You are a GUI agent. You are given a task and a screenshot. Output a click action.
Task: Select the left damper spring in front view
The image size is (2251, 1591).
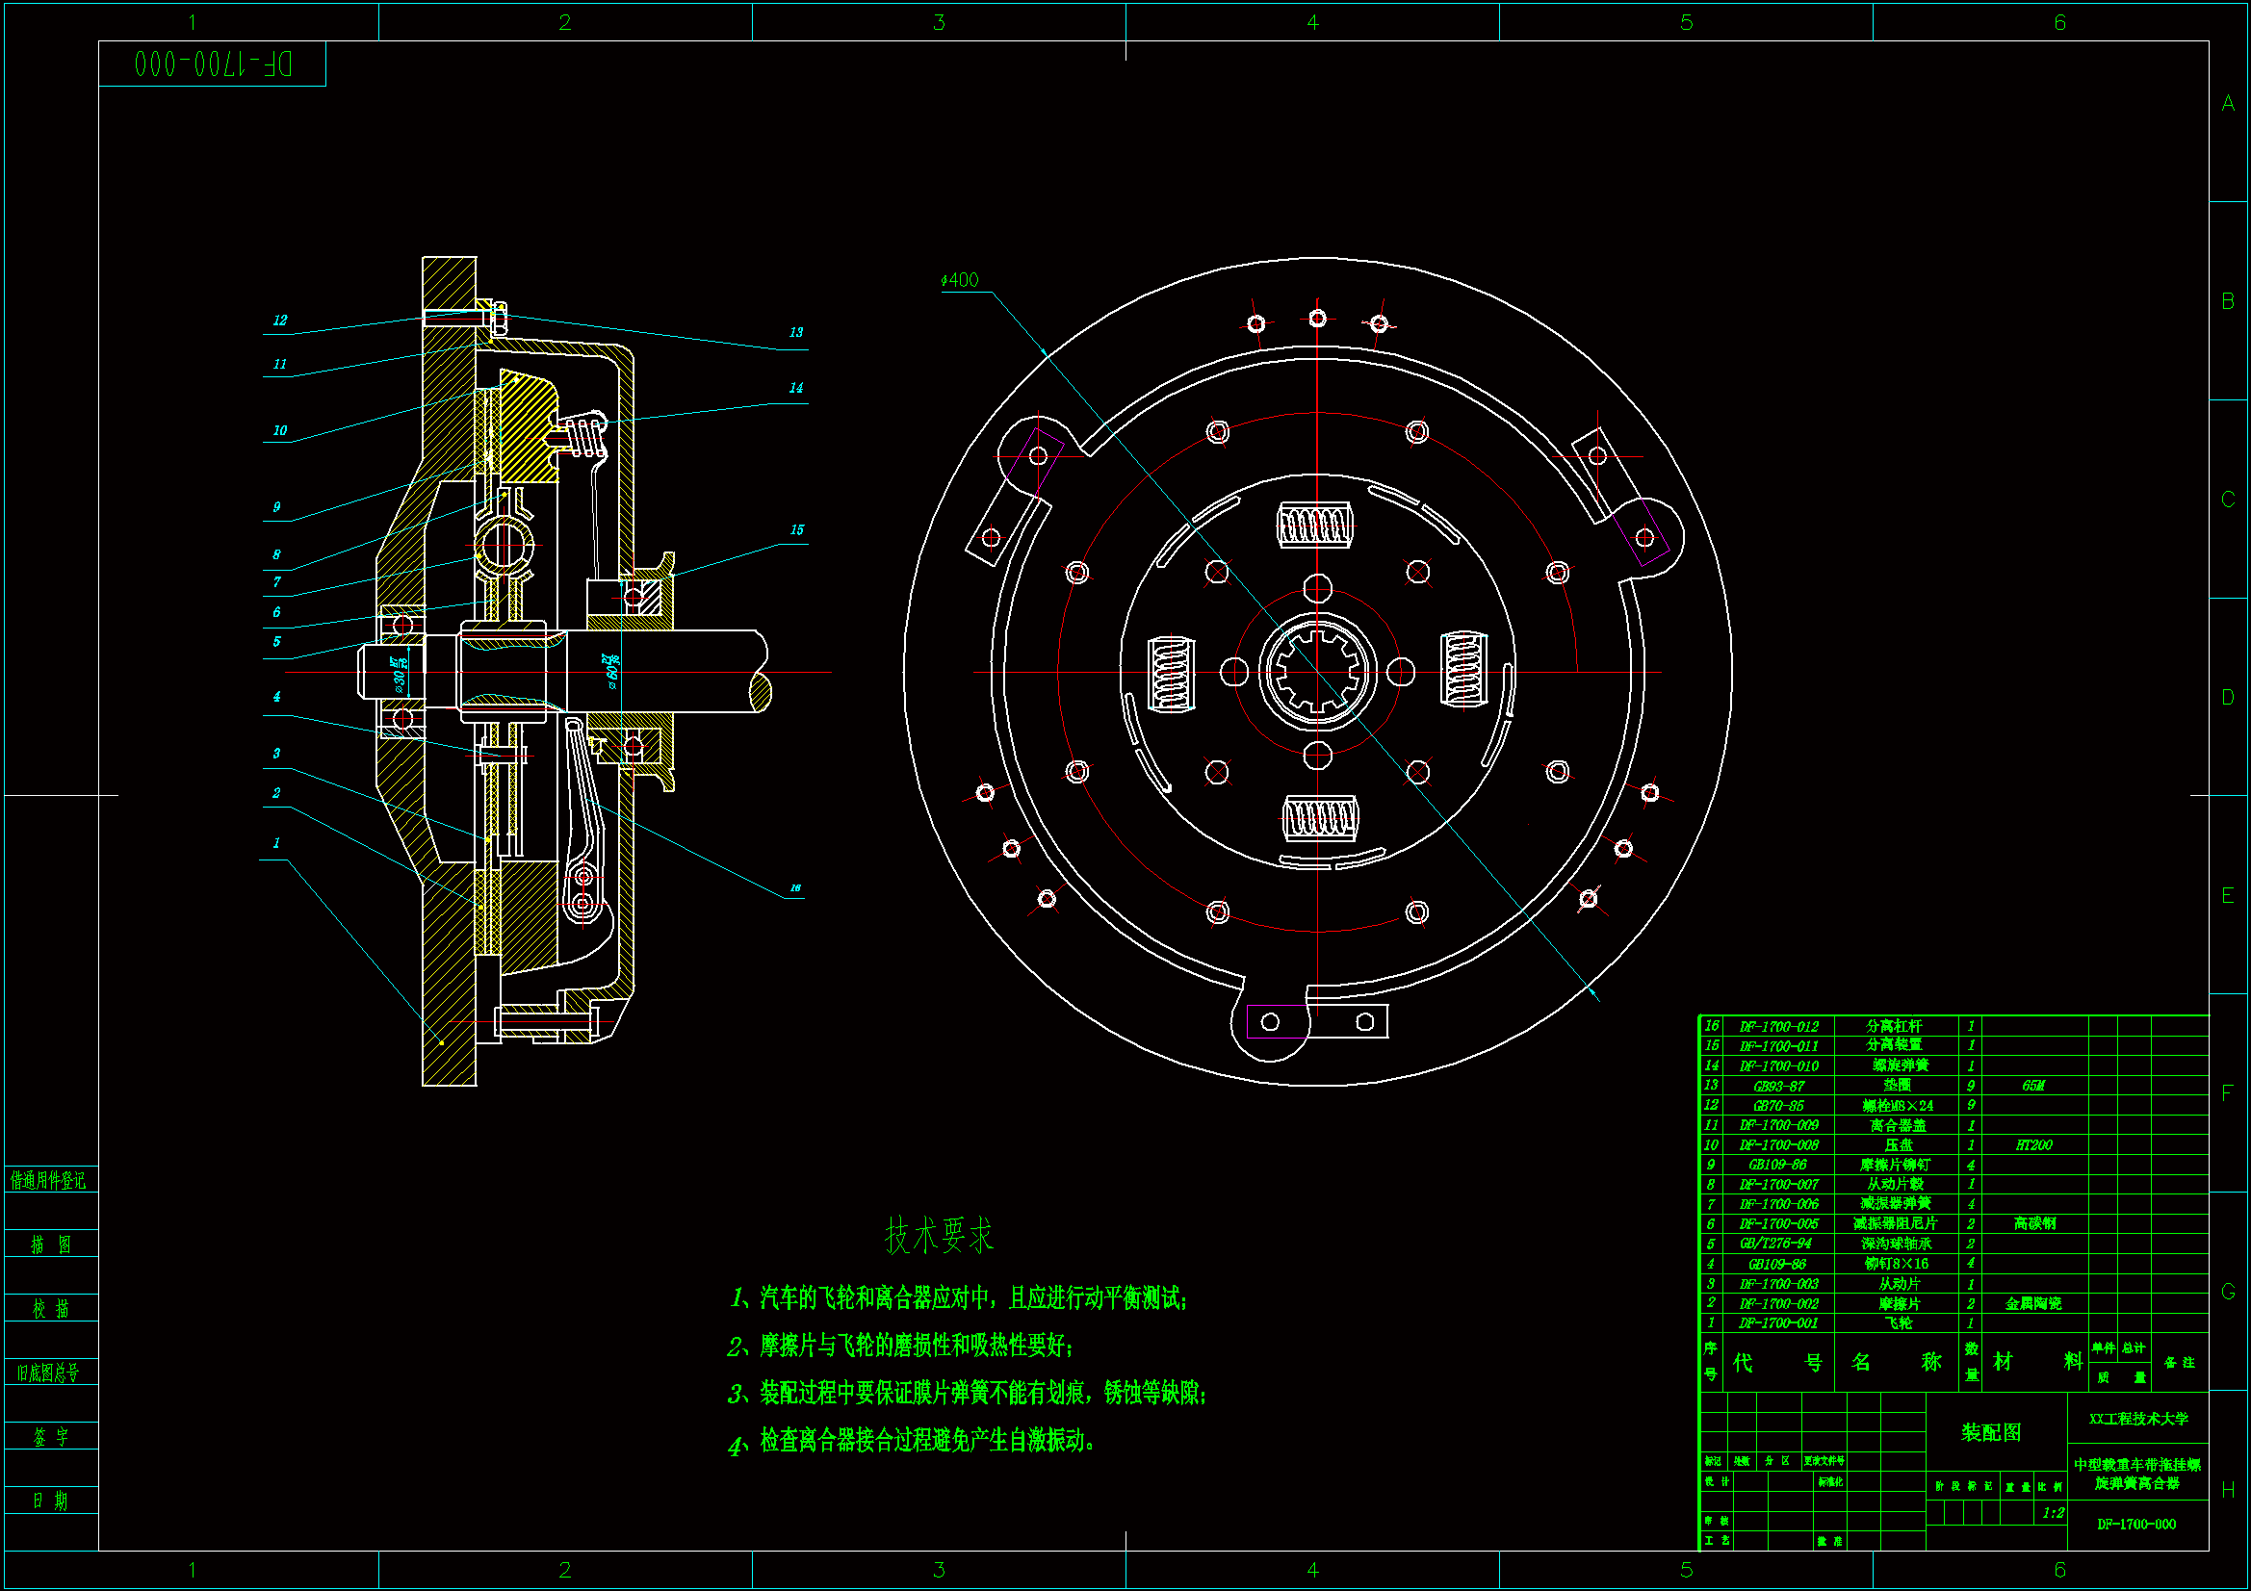[1171, 673]
